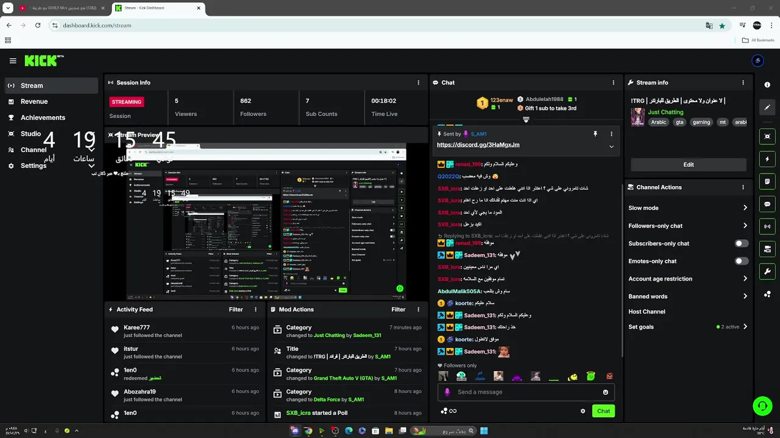Click the wrench icon in right rail

pos(767,271)
